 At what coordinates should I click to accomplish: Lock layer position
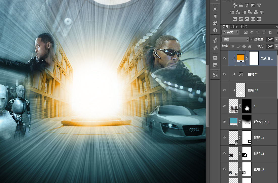244,47
